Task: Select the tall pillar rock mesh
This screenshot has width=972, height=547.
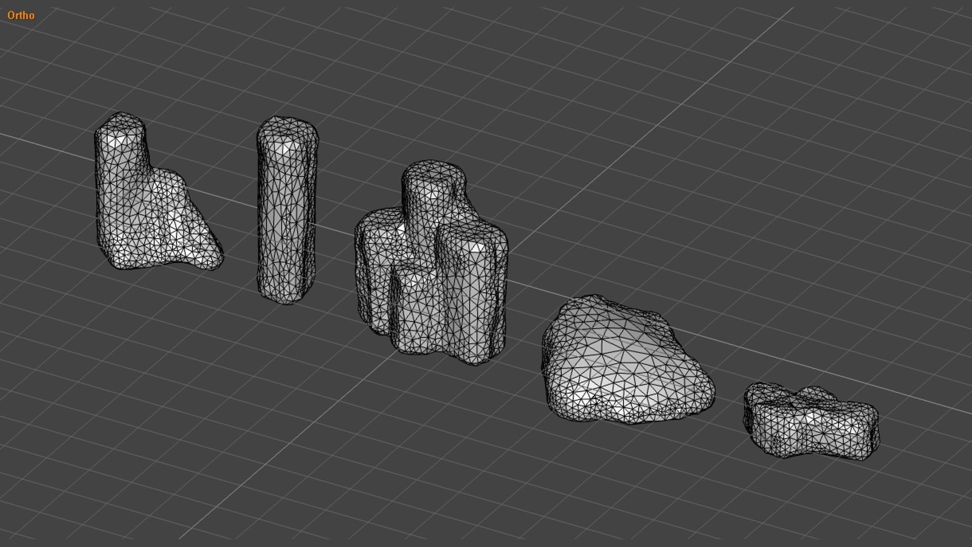Action: [287, 210]
